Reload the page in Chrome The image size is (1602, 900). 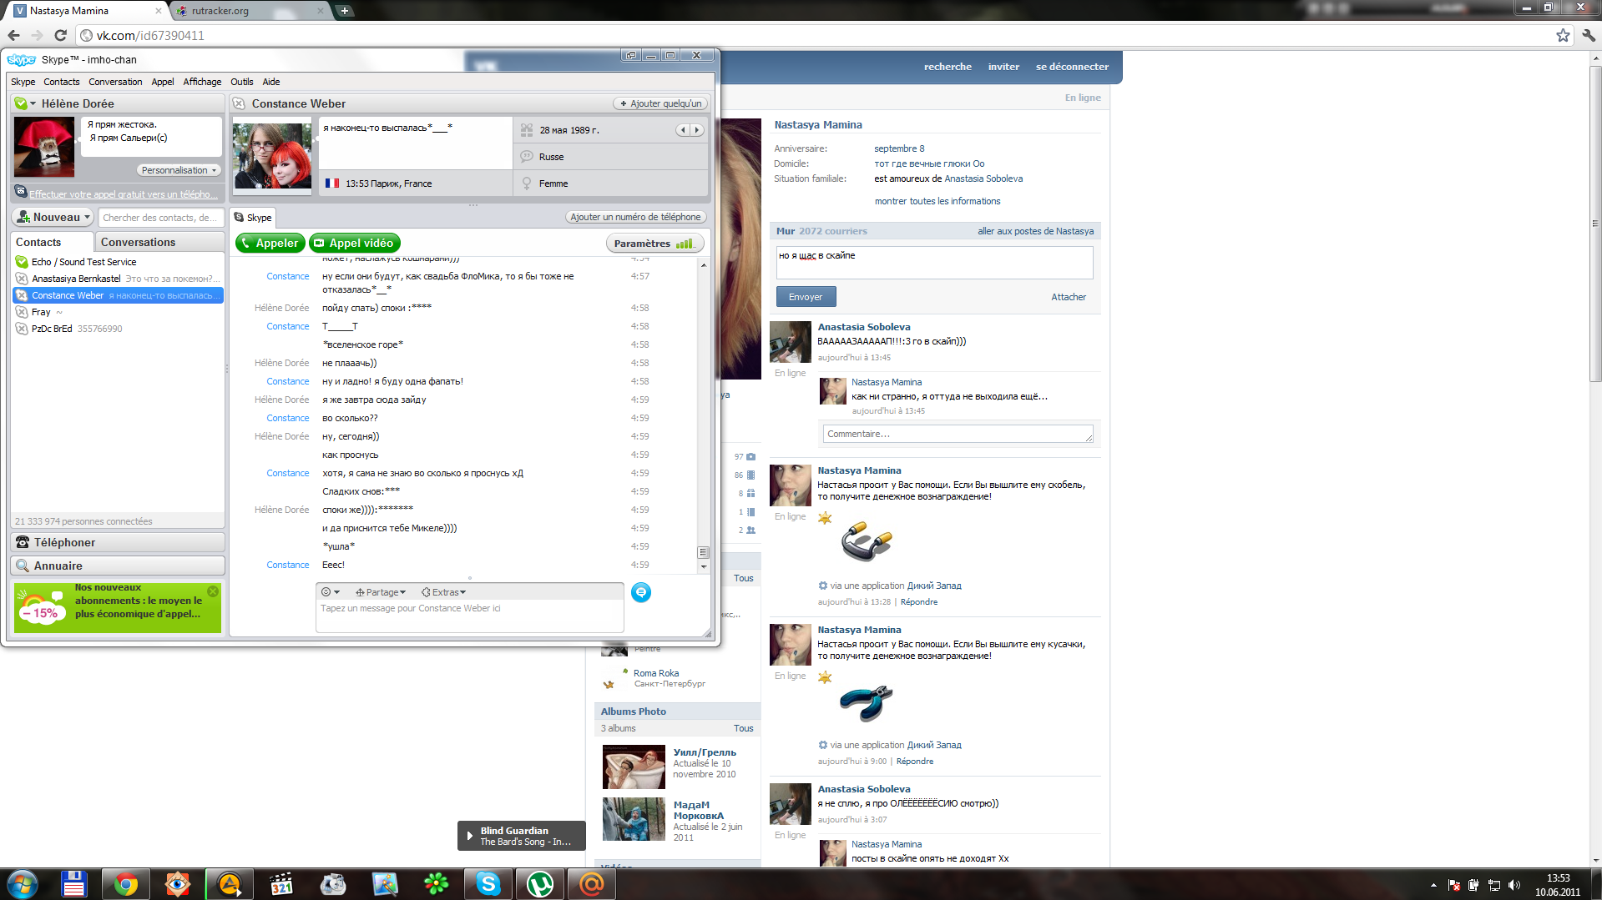click(x=60, y=35)
